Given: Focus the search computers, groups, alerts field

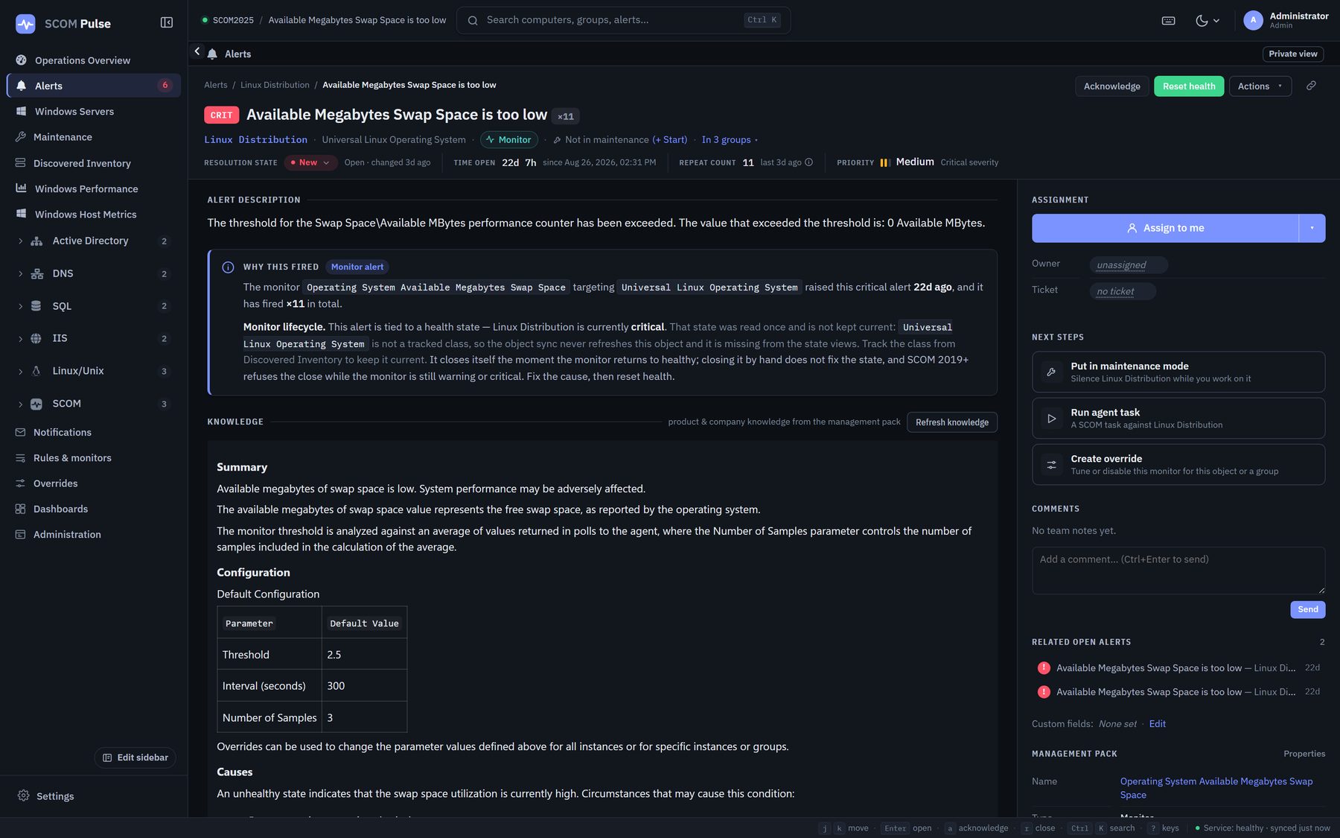Looking at the screenshot, I should pyautogui.click(x=623, y=20).
